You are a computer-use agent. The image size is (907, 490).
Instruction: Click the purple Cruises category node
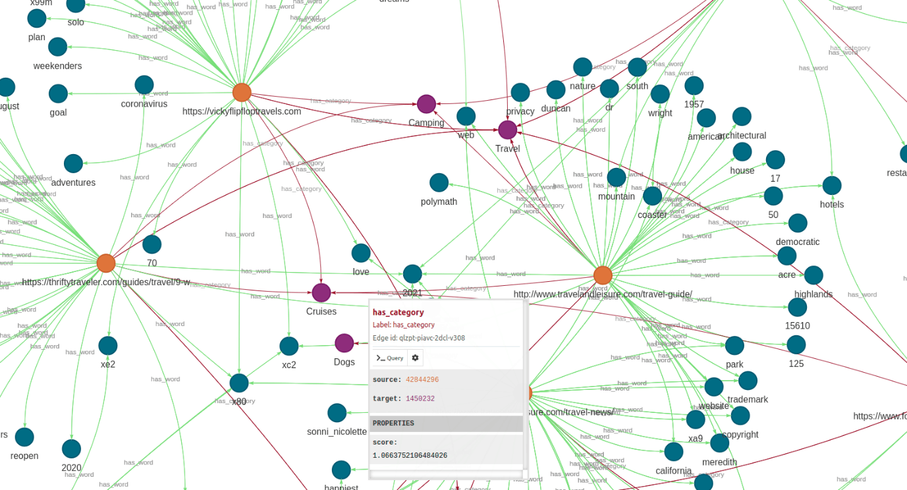click(321, 292)
